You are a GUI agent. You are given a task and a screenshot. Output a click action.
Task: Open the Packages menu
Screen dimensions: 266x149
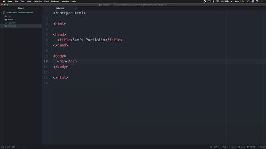[x=55, y=2]
